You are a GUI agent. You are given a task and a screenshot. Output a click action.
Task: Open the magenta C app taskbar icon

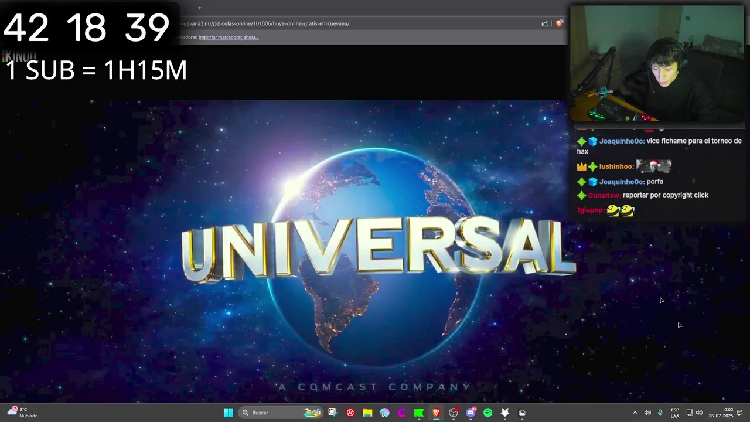point(402,413)
